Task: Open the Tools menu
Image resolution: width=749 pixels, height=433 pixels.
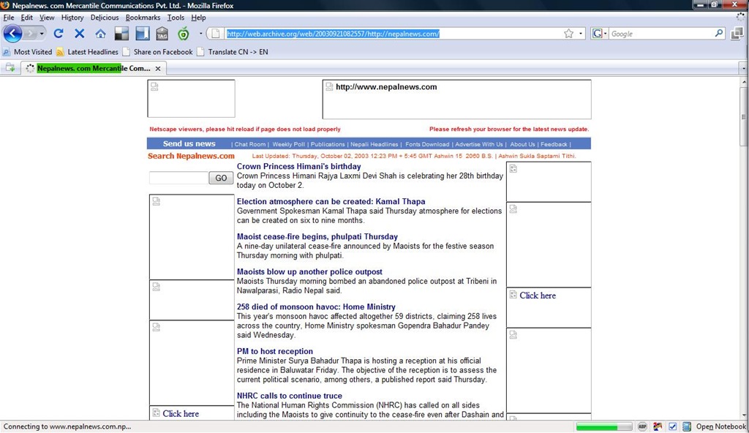Action: (x=176, y=18)
